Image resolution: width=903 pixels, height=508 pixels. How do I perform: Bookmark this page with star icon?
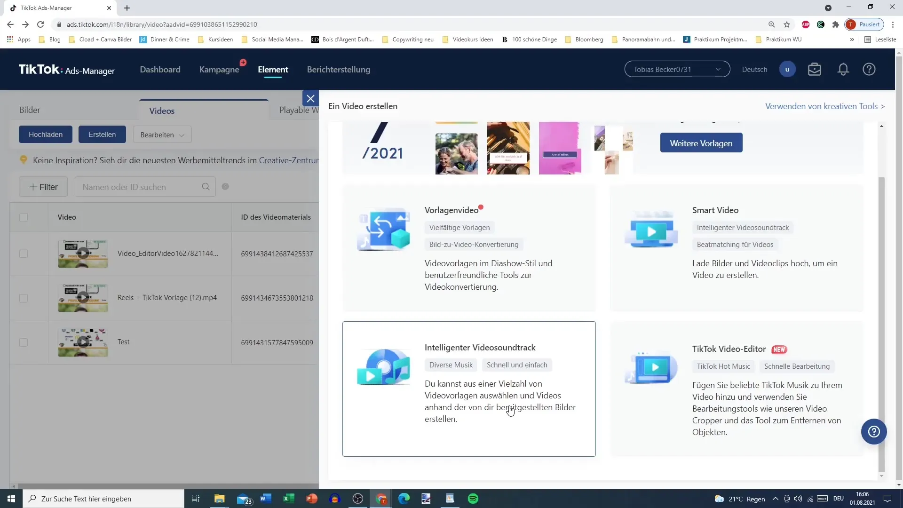point(787,24)
